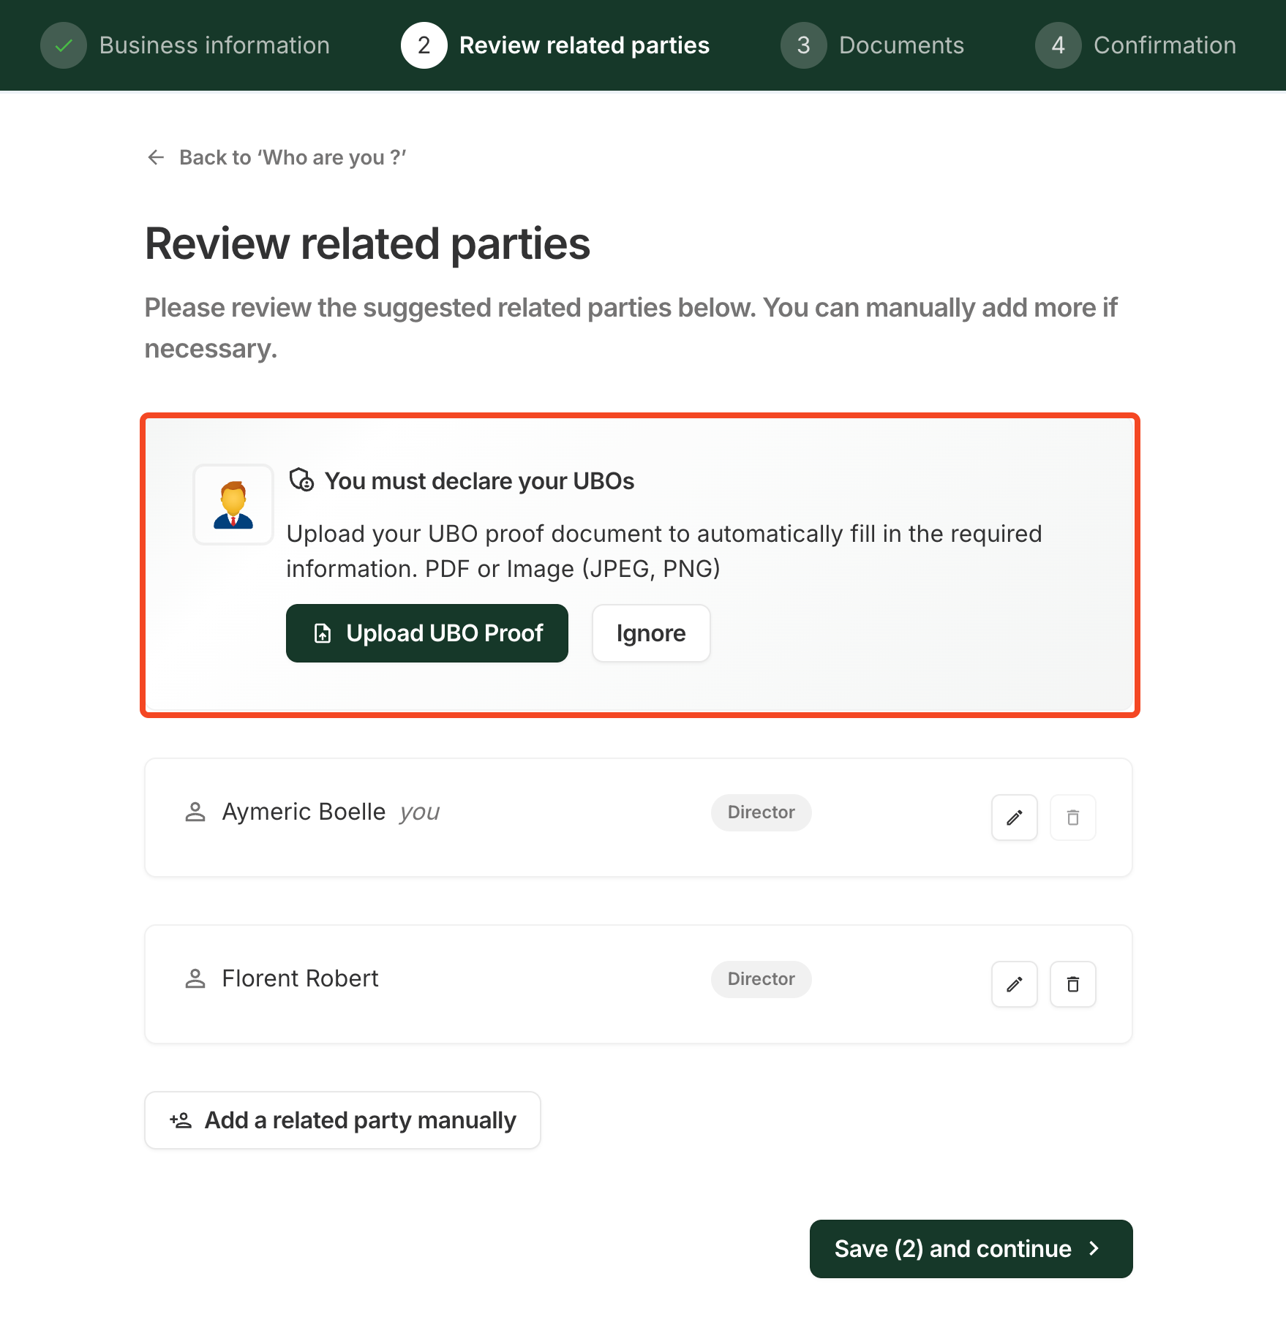This screenshot has height=1325, width=1286.
Task: Click the delete trash icon for Aymeric Boelle
Action: coord(1072,818)
